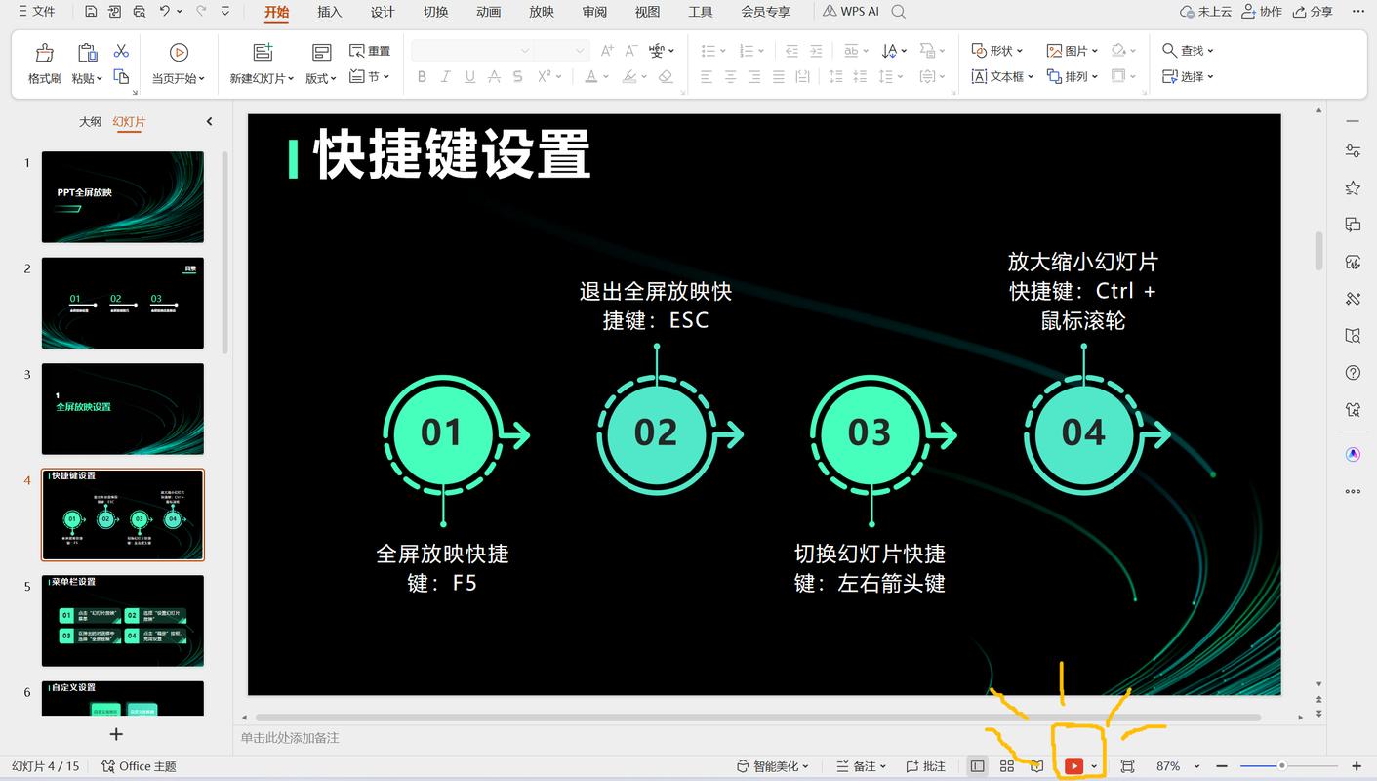Click the save icon in quick toolbar
This screenshot has height=781, width=1377.
(91, 12)
